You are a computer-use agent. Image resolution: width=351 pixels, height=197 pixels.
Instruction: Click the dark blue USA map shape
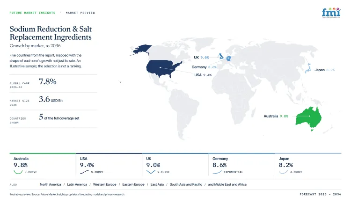[x=163, y=68]
